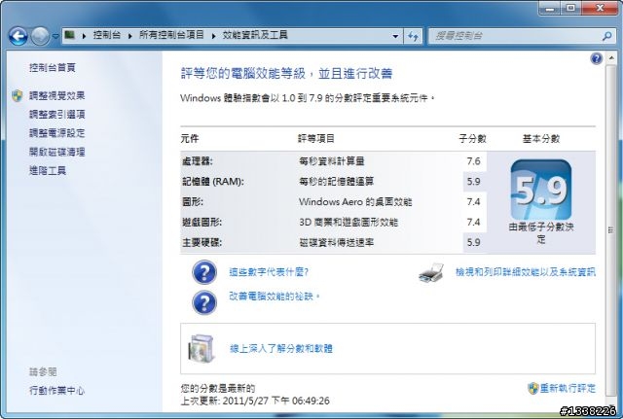
Task: Open help with the blue question icon
Action: pyautogui.click(x=597, y=58)
